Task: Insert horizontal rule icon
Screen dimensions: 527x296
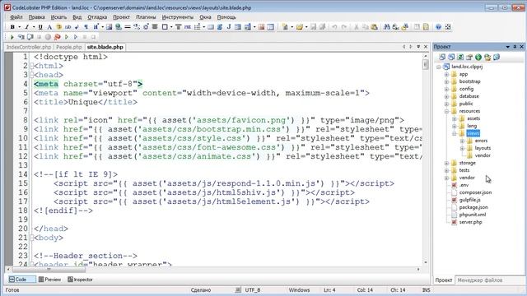Action: pyautogui.click(x=128, y=27)
